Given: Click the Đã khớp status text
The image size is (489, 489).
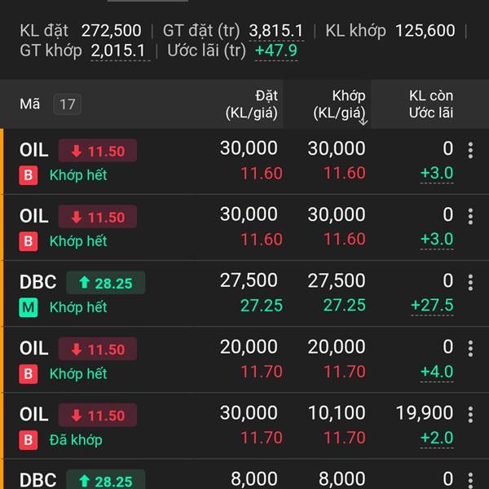Looking at the screenshot, I should point(76,440).
